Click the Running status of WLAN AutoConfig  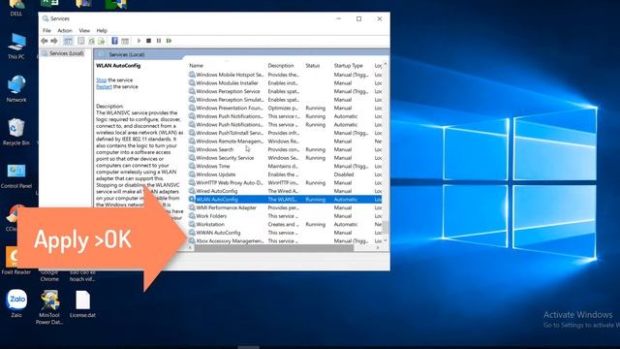316,200
